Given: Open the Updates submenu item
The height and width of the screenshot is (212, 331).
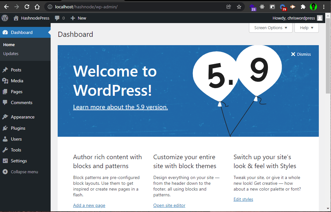Looking at the screenshot, I should pos(11,53).
